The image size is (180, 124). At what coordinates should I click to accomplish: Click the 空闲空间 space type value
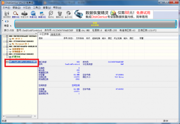pyautogui.click(x=76, y=85)
